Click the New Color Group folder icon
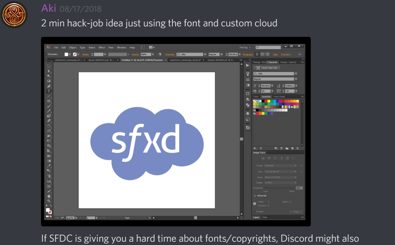This screenshot has width=395, height=245. tap(287, 148)
